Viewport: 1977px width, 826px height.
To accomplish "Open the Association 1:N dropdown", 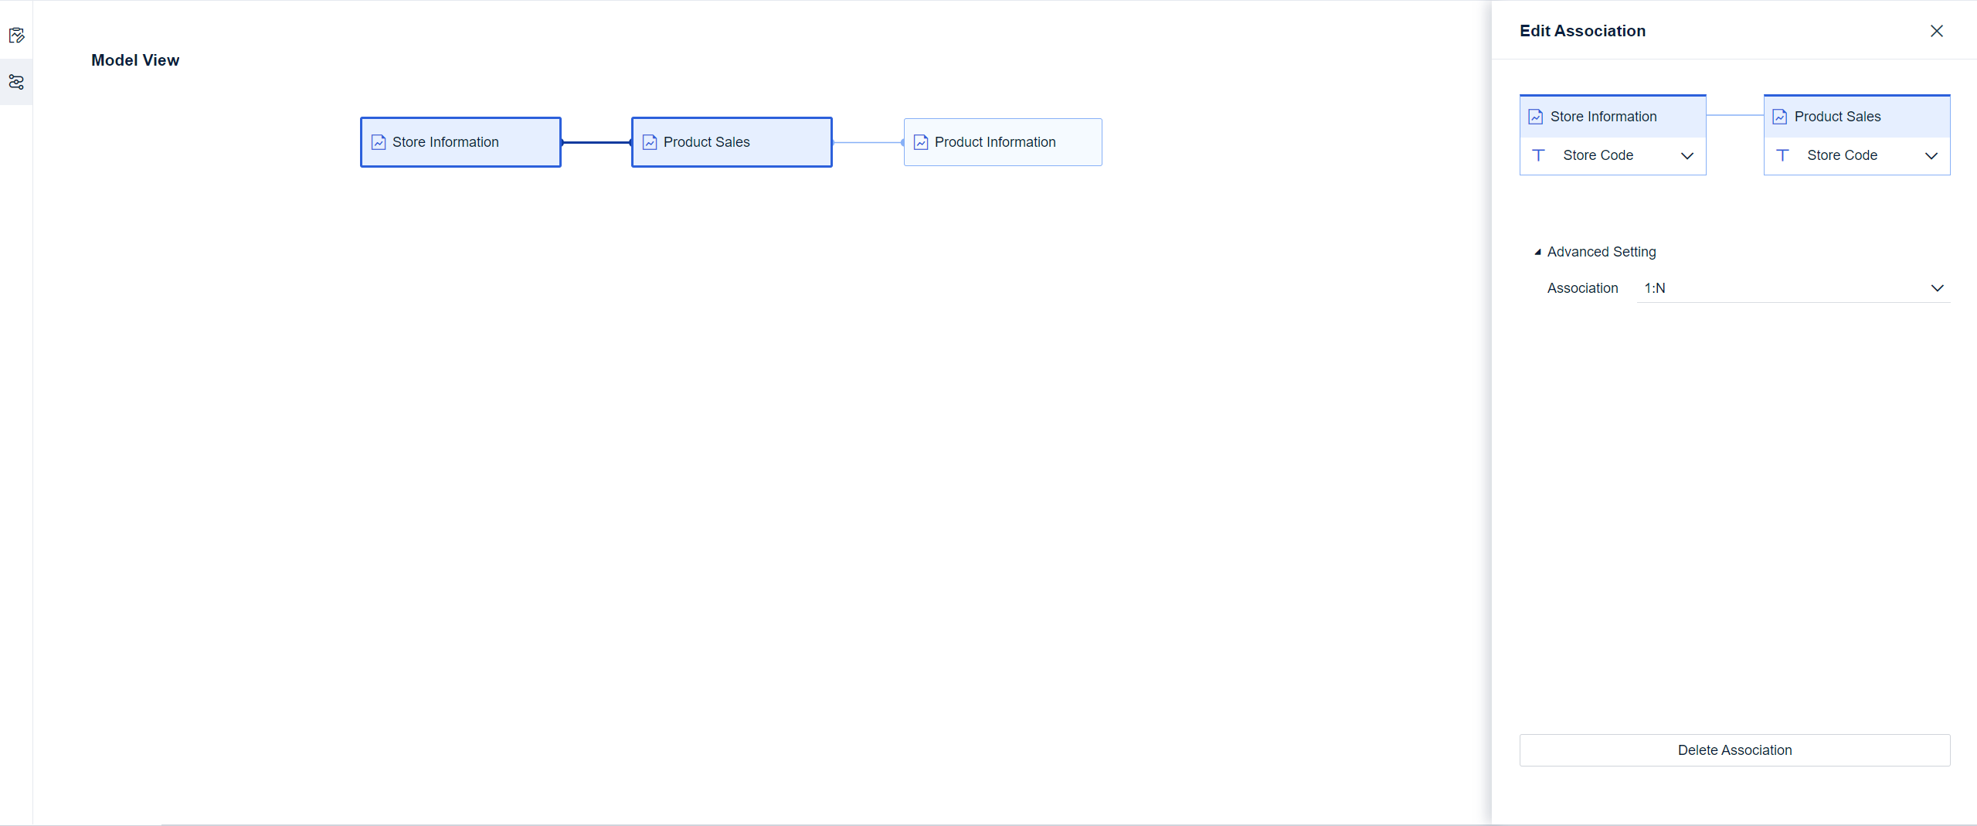I will tap(1793, 288).
